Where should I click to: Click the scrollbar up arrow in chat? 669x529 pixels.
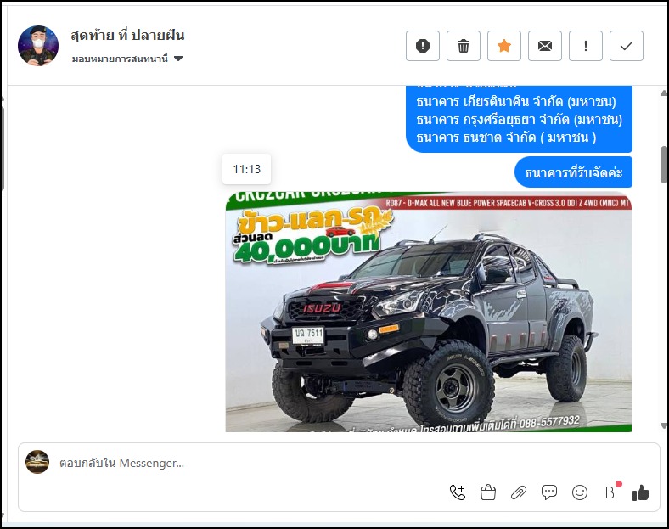(x=663, y=93)
